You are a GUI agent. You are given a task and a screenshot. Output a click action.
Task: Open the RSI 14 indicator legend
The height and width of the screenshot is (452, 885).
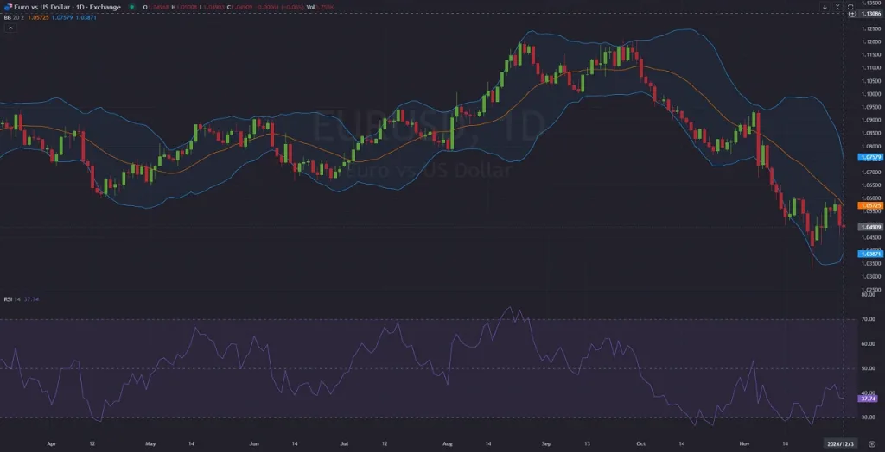[x=12, y=299]
